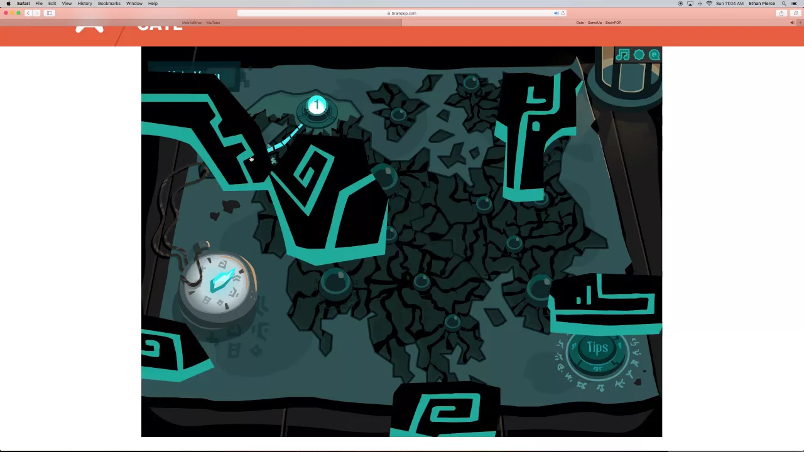The width and height of the screenshot is (804, 452).
Task: Open the Ethan Pierce user menu
Action: pos(762,3)
